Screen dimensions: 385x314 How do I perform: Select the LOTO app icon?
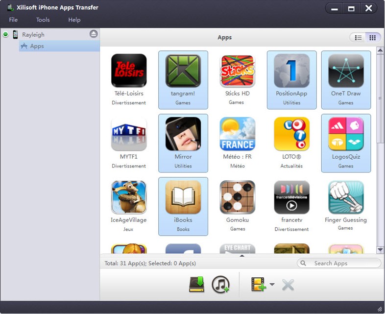pos(291,134)
